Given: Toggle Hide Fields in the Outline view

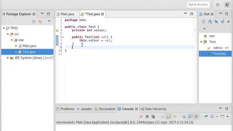Looking at the screenshot, I should [x=216, y=22].
